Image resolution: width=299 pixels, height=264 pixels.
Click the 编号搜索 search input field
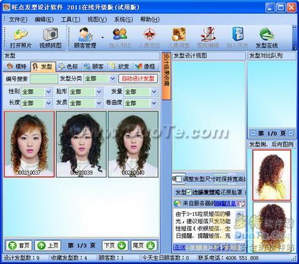point(44,79)
